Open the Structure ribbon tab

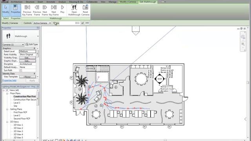(30, 2)
